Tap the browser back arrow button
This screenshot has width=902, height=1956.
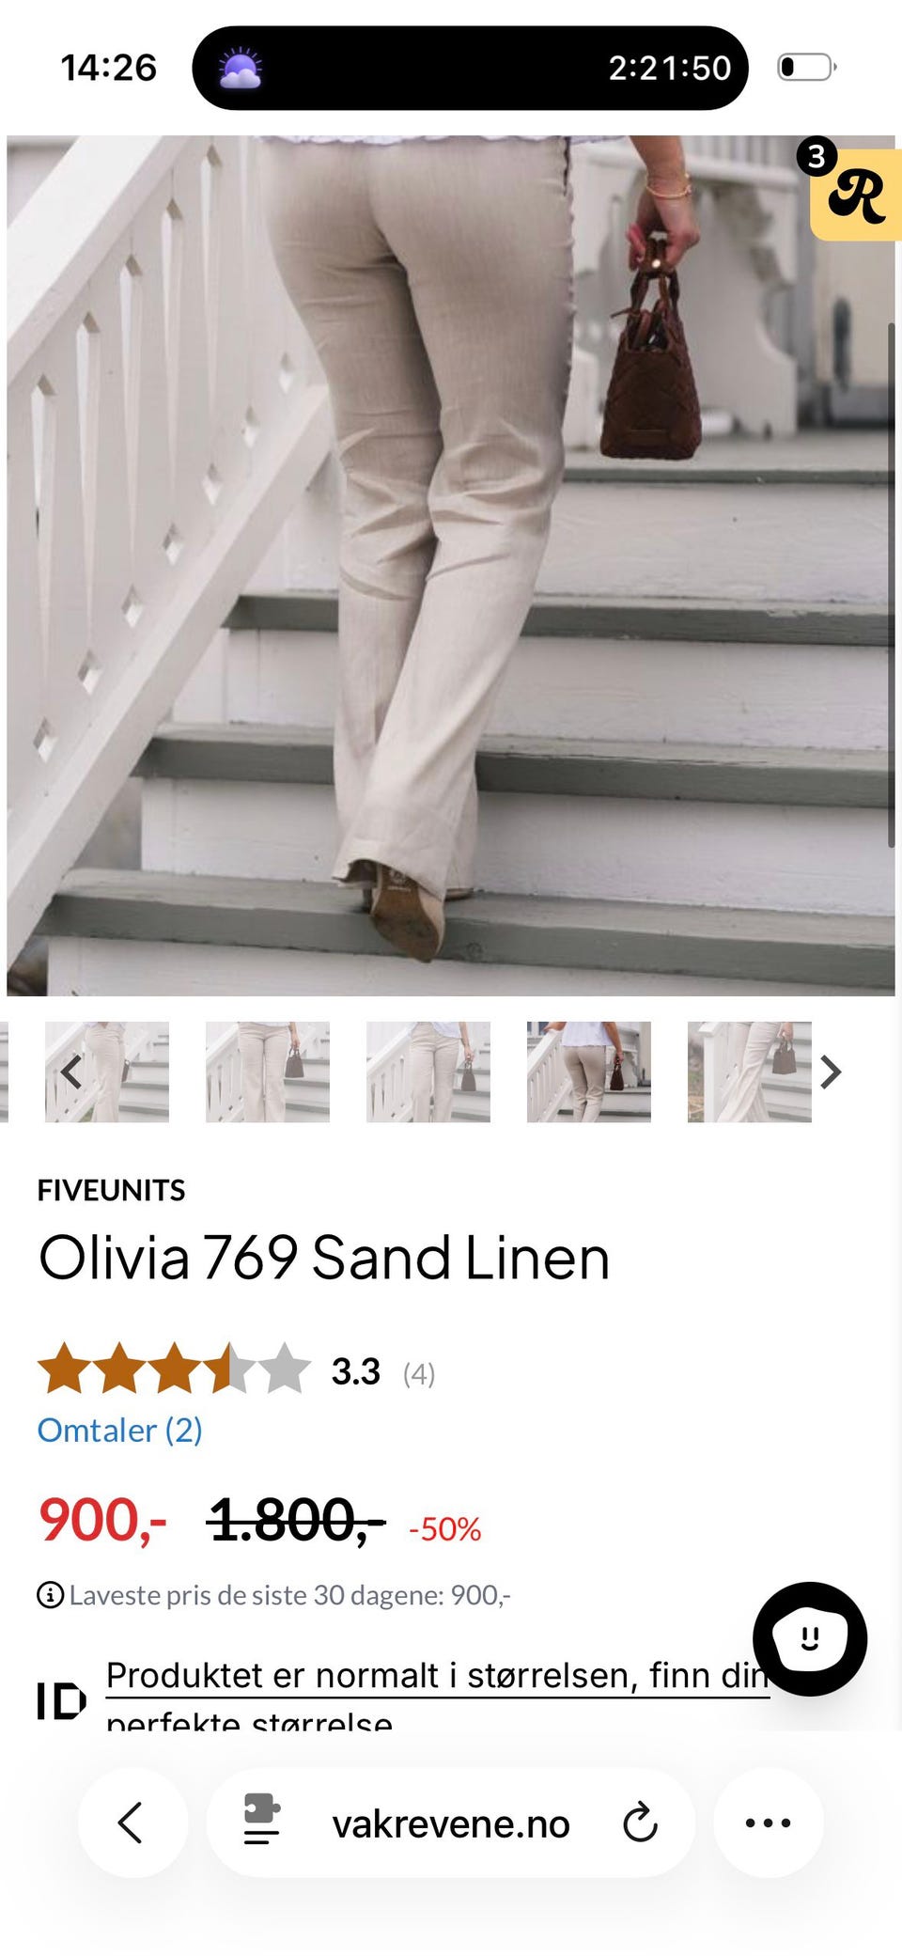(132, 1823)
